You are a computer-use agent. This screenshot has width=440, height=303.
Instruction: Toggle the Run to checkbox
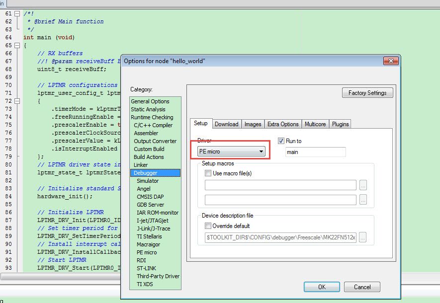pos(281,141)
